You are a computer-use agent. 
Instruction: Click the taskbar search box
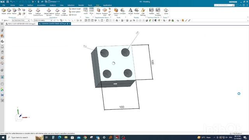tap(25, 137)
